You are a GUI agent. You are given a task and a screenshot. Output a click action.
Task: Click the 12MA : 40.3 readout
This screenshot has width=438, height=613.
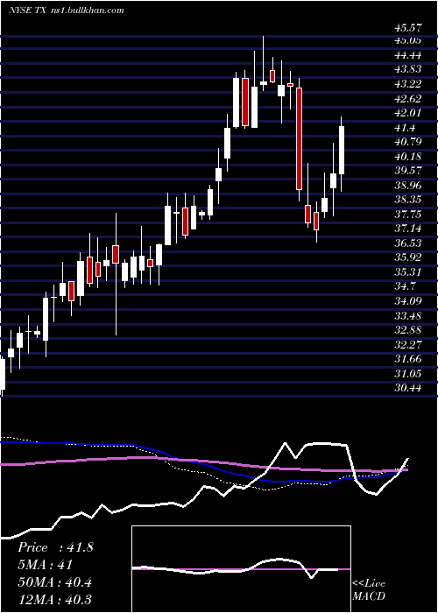(54, 599)
